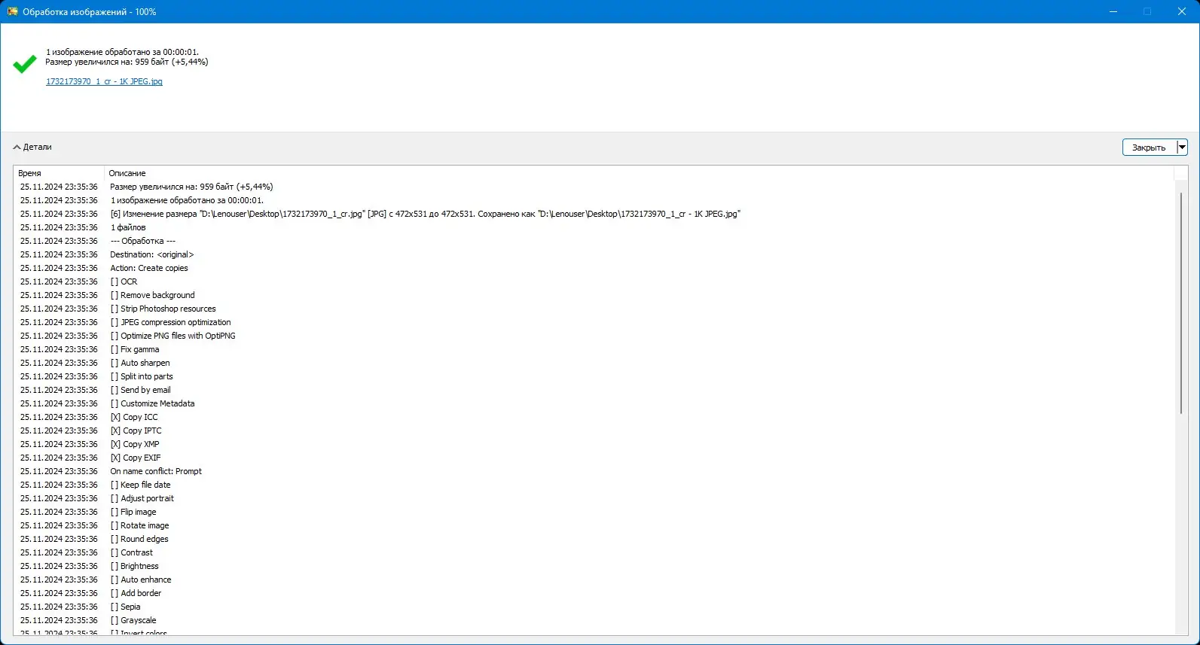Select the 'Grayscale' log row
Screen dimensions: 1200x645
point(594,620)
